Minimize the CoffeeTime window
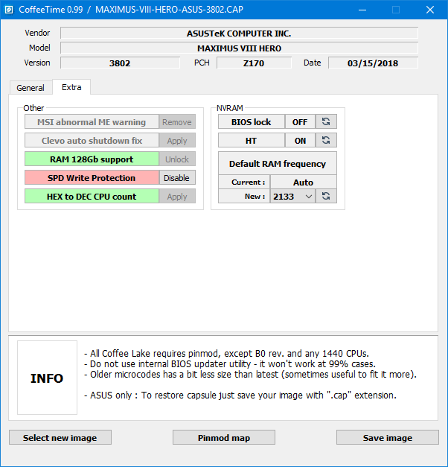 pyautogui.click(x=362, y=10)
